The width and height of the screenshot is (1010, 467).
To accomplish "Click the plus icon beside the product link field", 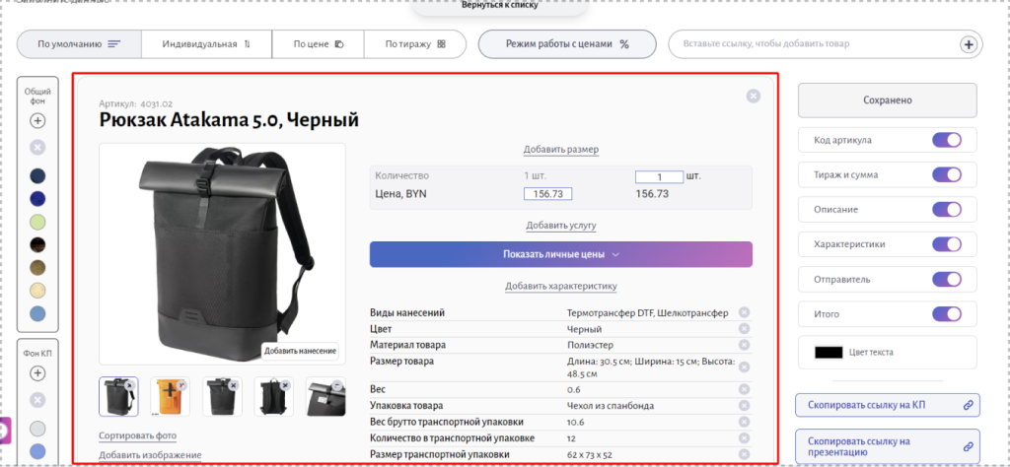I will 969,44.
